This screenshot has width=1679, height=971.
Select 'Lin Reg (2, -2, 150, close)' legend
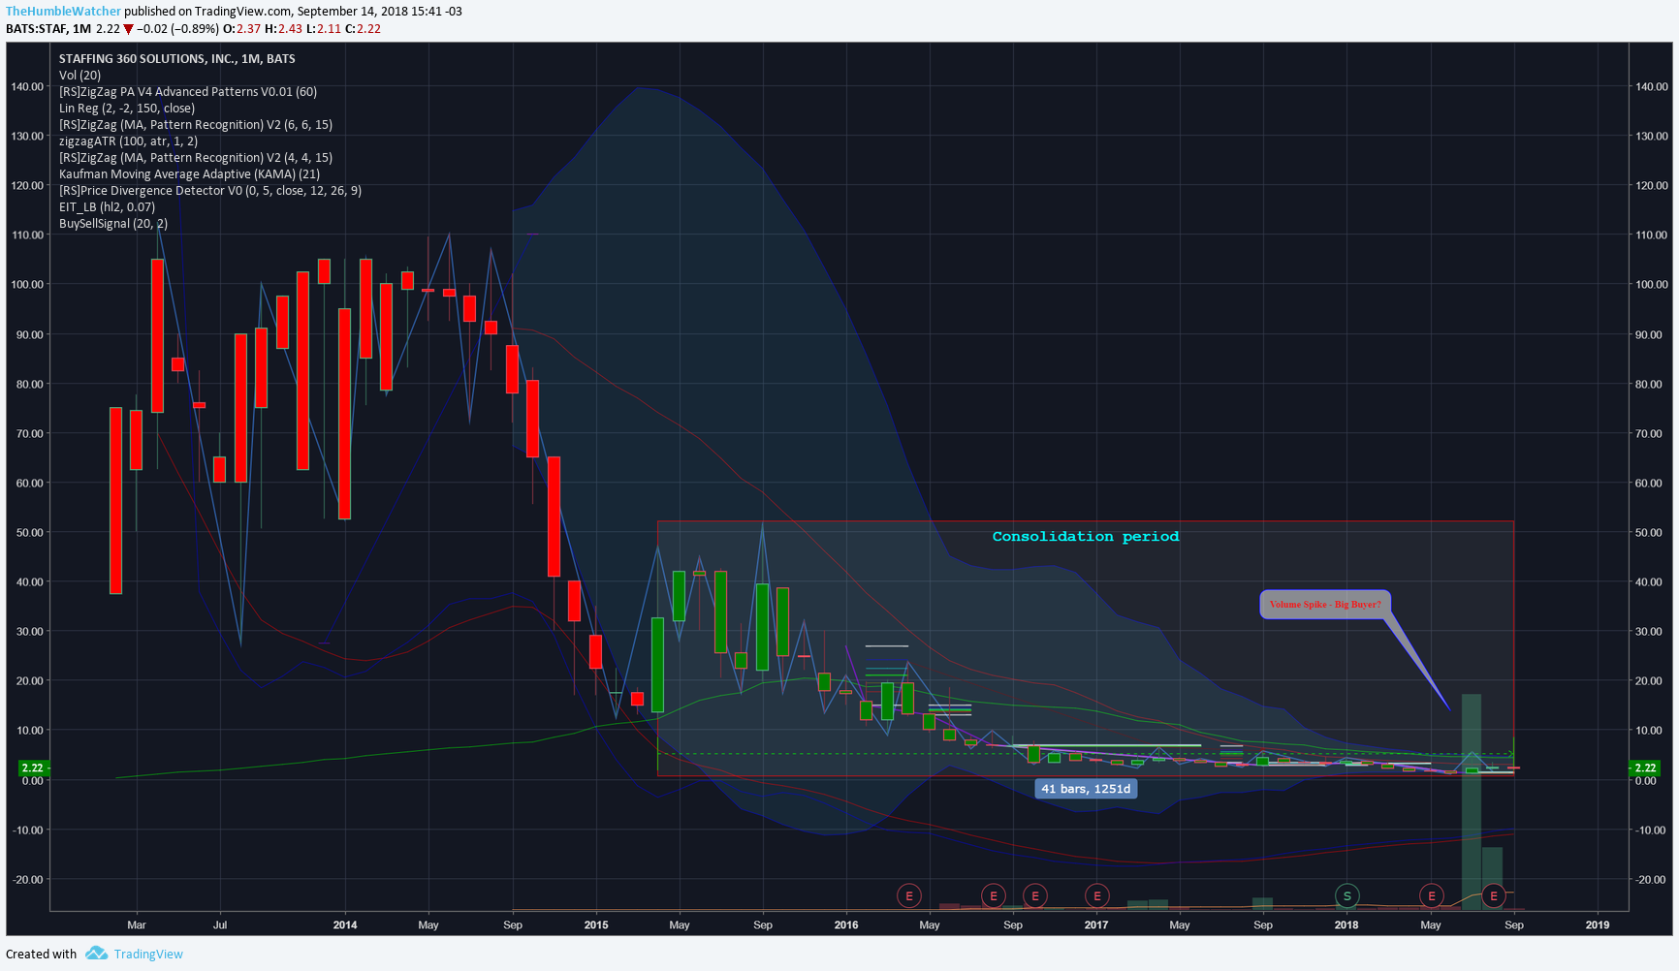[x=127, y=108]
